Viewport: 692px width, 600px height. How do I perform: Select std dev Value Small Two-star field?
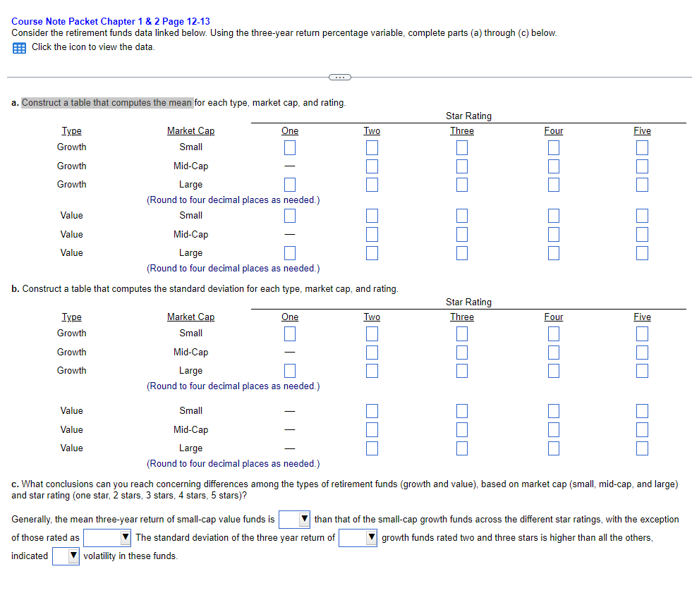click(x=372, y=411)
